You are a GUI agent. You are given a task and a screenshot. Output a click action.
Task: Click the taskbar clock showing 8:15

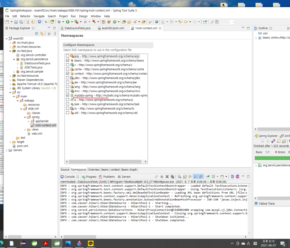[269, 244]
